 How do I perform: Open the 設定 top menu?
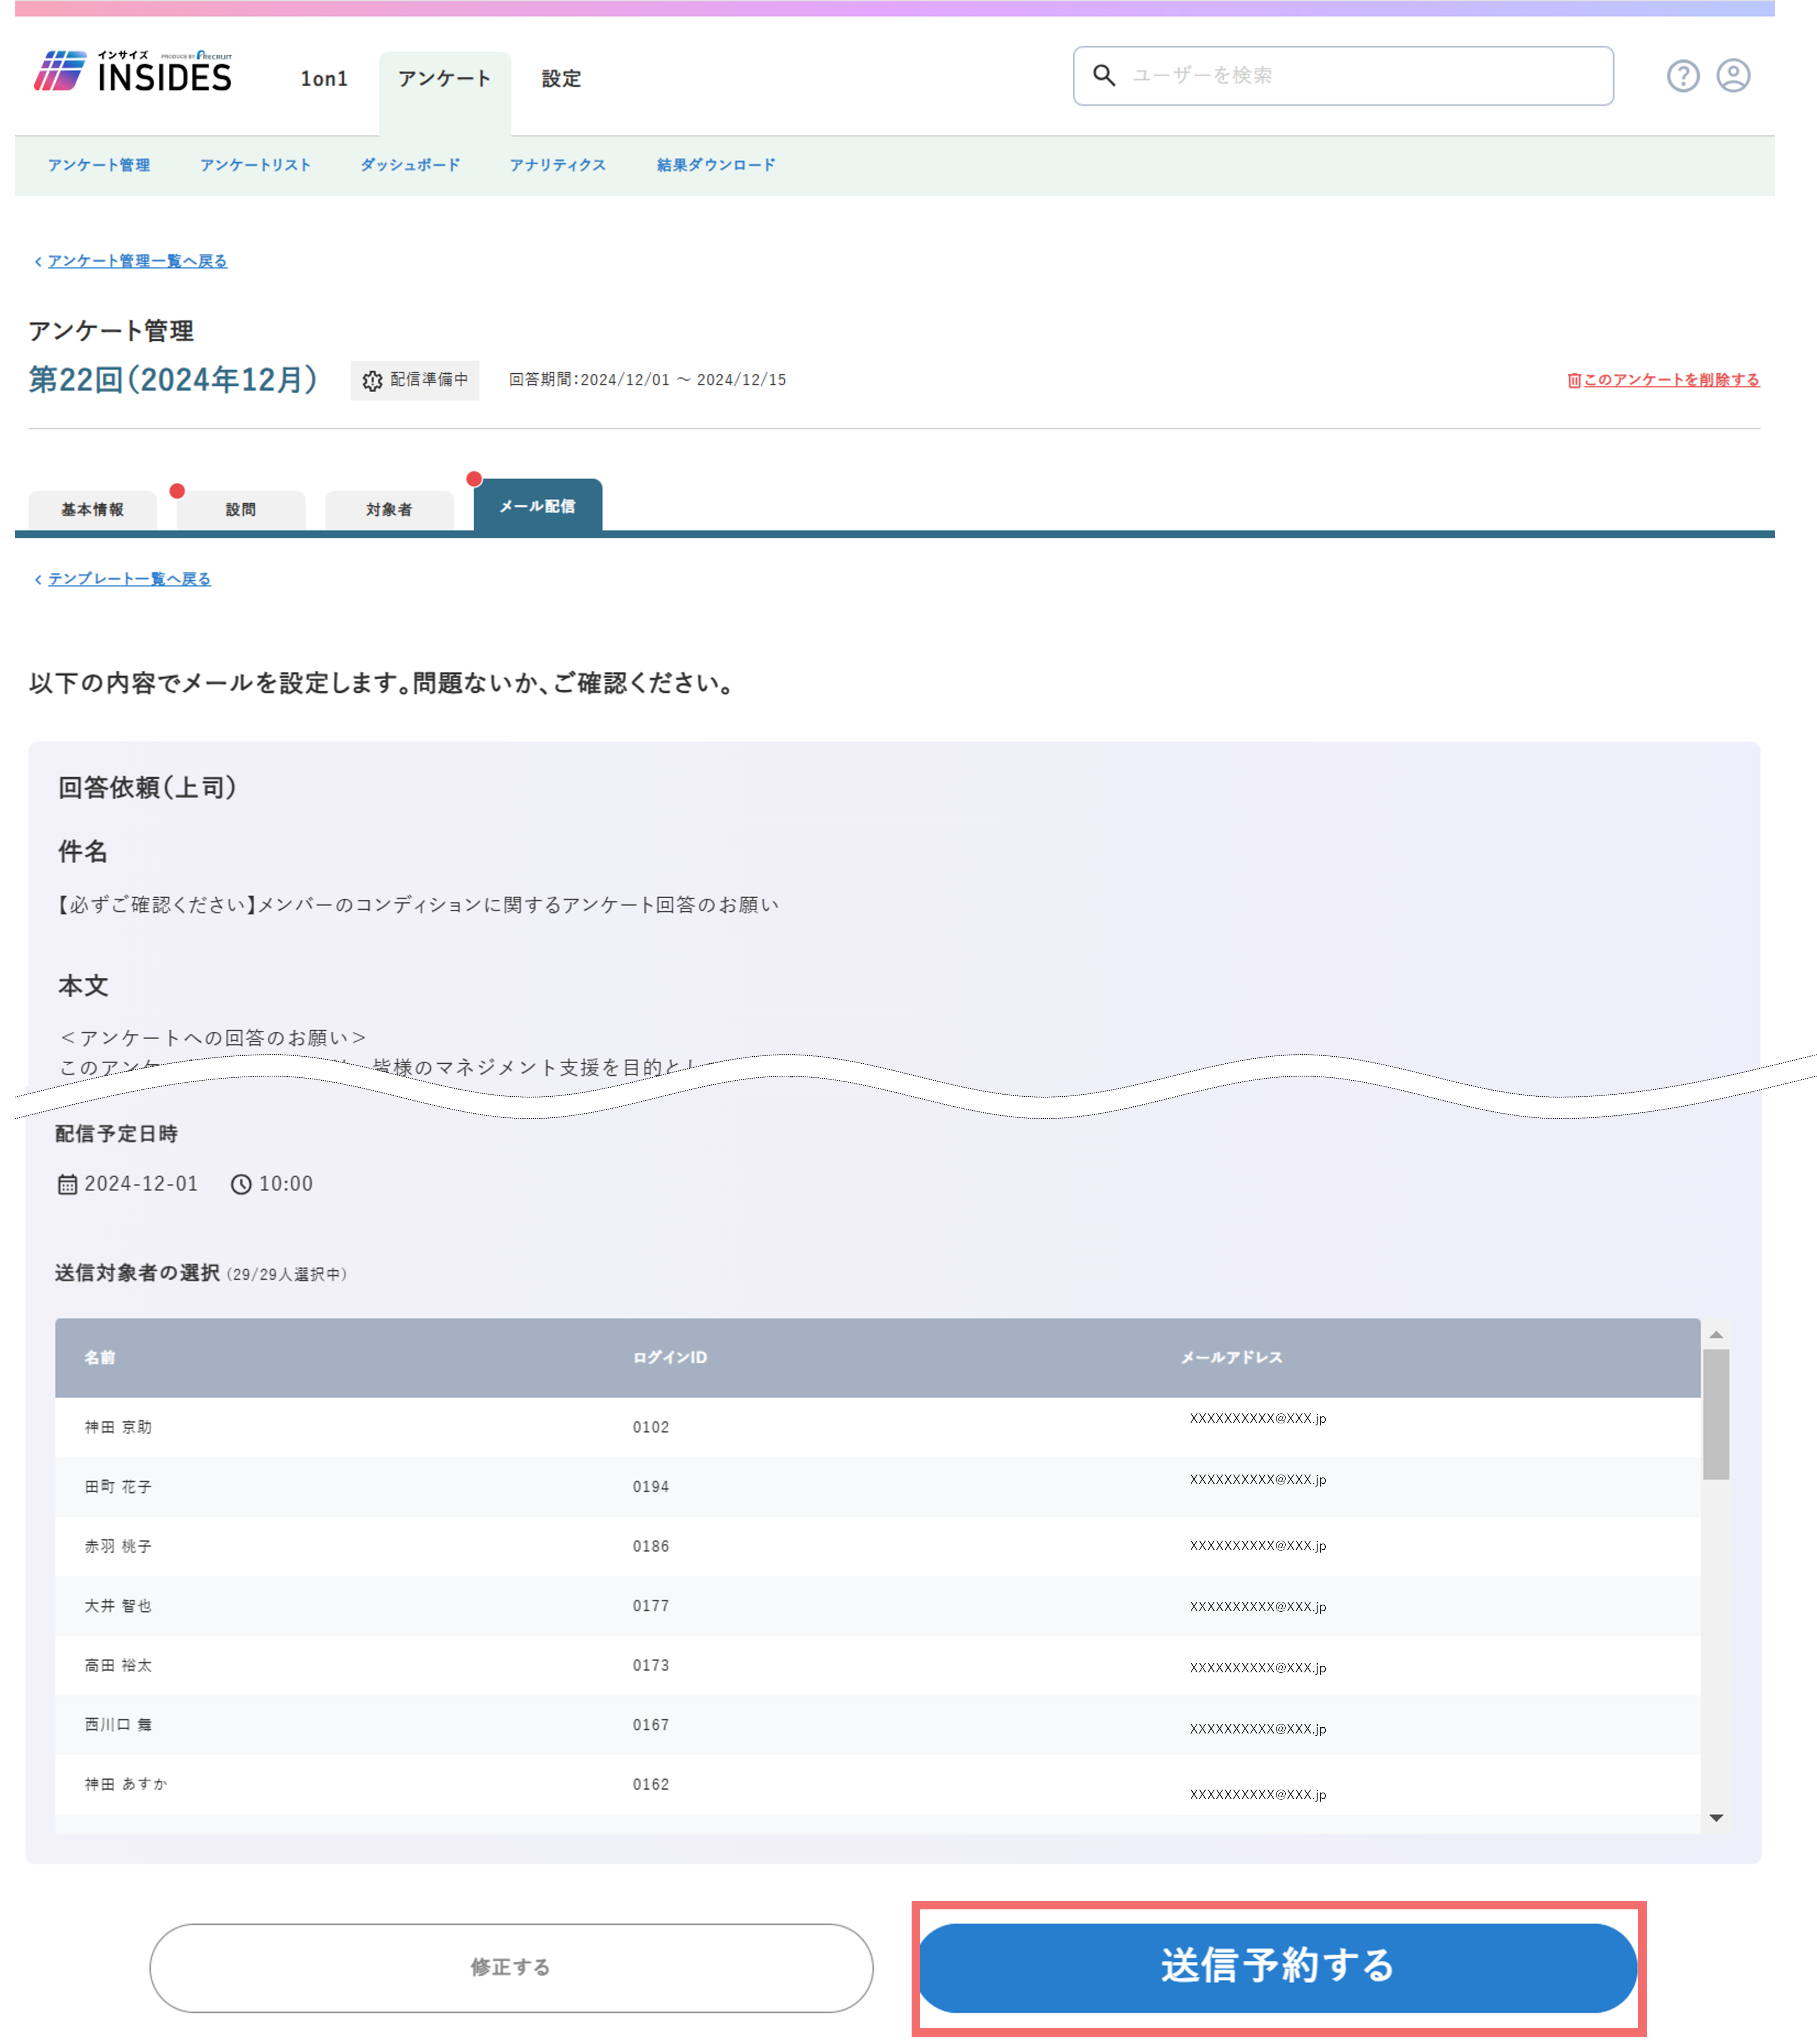[561, 79]
